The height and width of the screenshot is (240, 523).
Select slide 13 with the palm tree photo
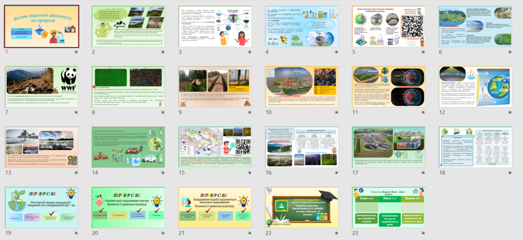tap(42, 147)
